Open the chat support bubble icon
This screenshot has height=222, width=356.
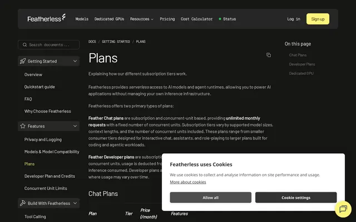343,209
